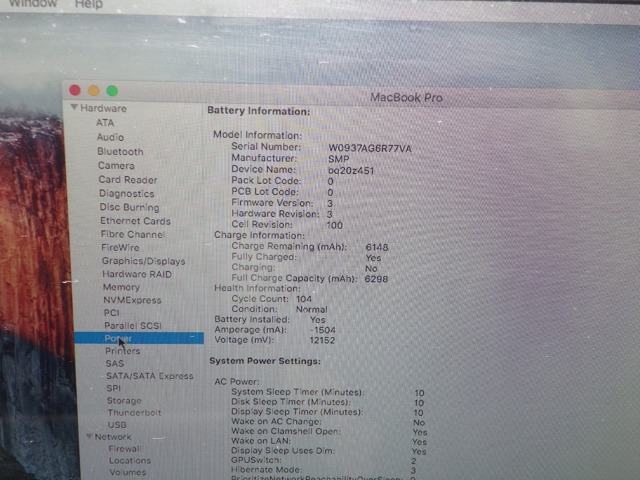Screen dimensions: 640x480
Task: Select Fibre Channel in the sidebar
Action: [x=133, y=234]
